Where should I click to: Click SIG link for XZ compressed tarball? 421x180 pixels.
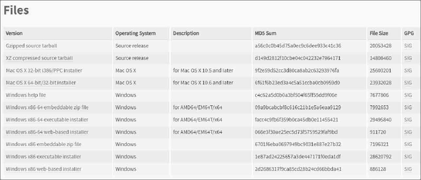coord(408,58)
